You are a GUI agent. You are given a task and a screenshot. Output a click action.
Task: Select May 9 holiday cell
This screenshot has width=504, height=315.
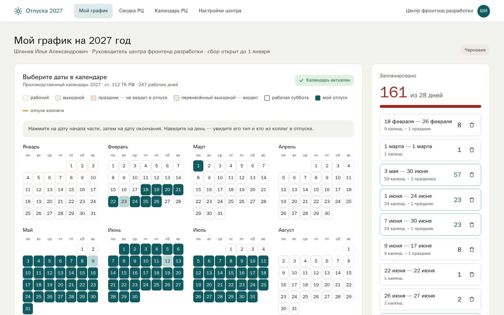click(93, 261)
